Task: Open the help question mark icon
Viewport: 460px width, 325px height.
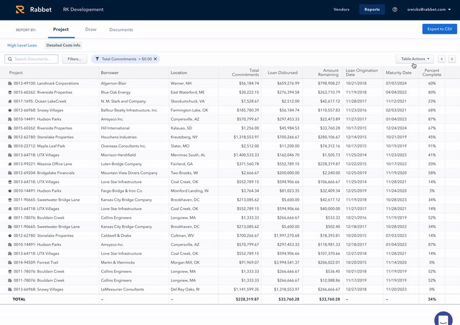Action: 394,10
